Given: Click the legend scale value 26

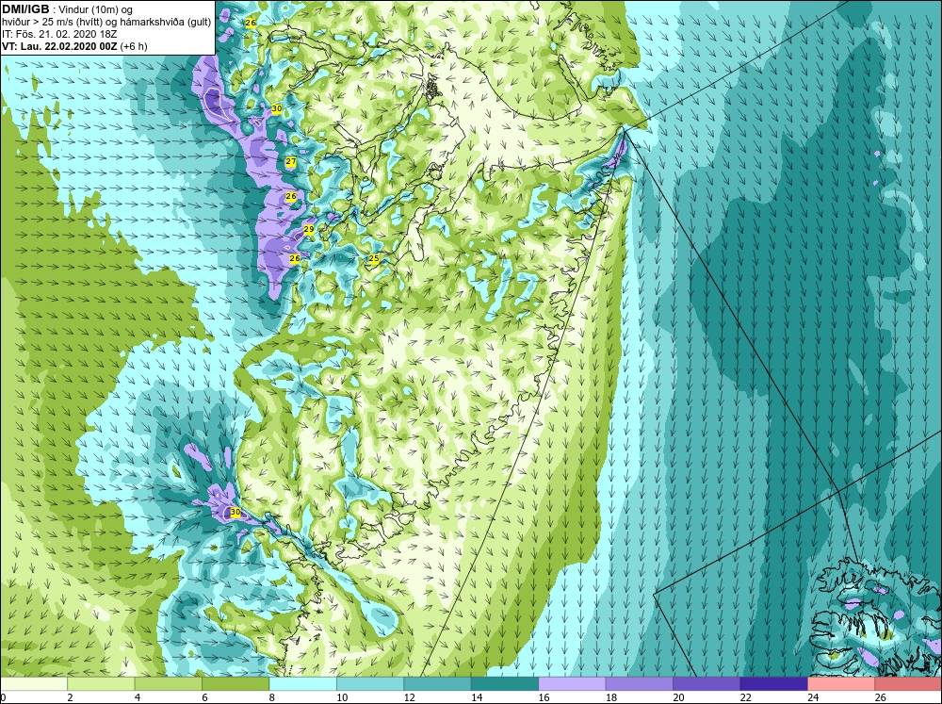Looking at the screenshot, I should coord(880,697).
